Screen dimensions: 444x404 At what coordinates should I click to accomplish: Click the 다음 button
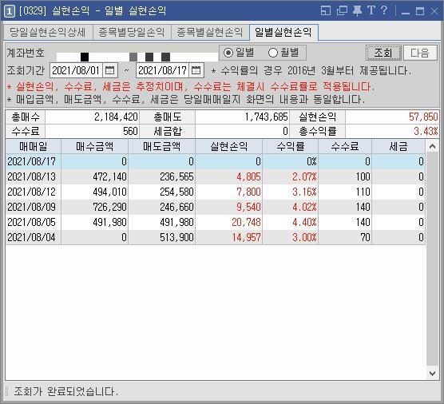click(x=420, y=53)
